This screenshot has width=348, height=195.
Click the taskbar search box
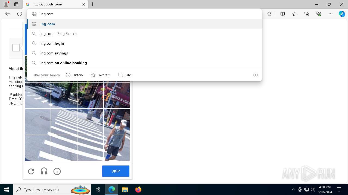[x=52, y=190]
